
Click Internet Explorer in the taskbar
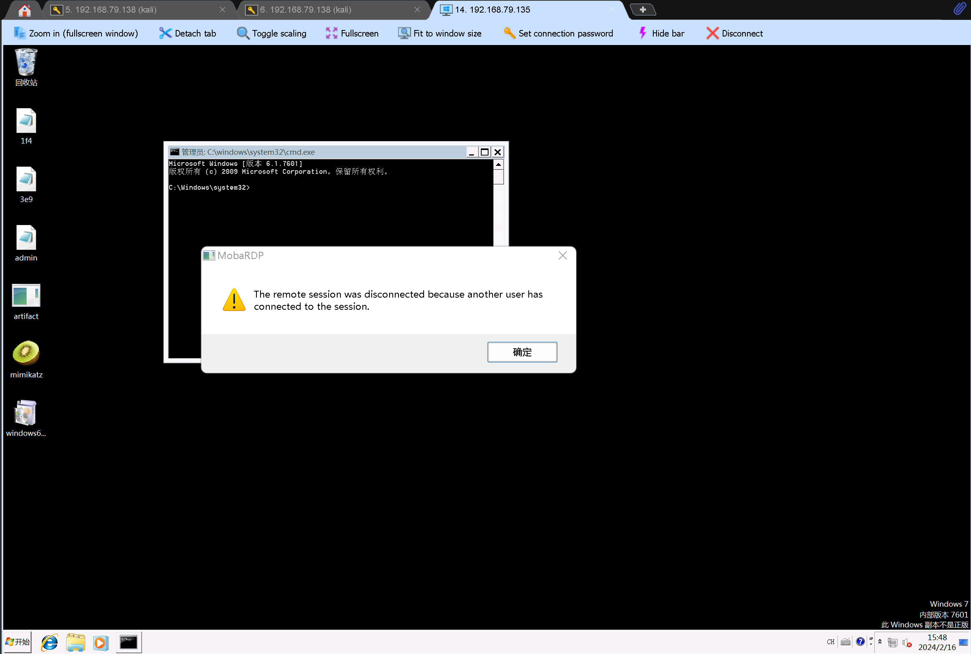click(49, 642)
